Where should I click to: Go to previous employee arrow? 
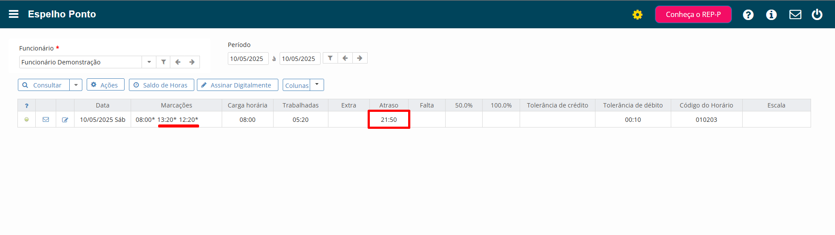coord(178,62)
